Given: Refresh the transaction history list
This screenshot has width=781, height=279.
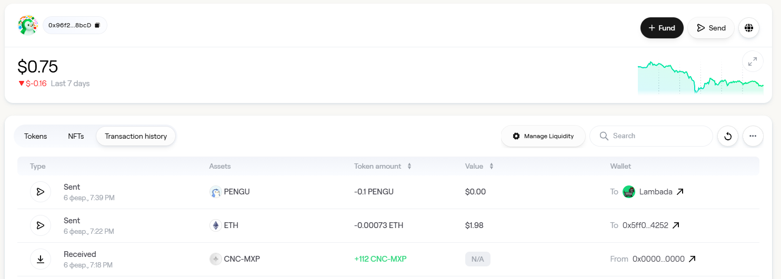Looking at the screenshot, I should (x=728, y=136).
